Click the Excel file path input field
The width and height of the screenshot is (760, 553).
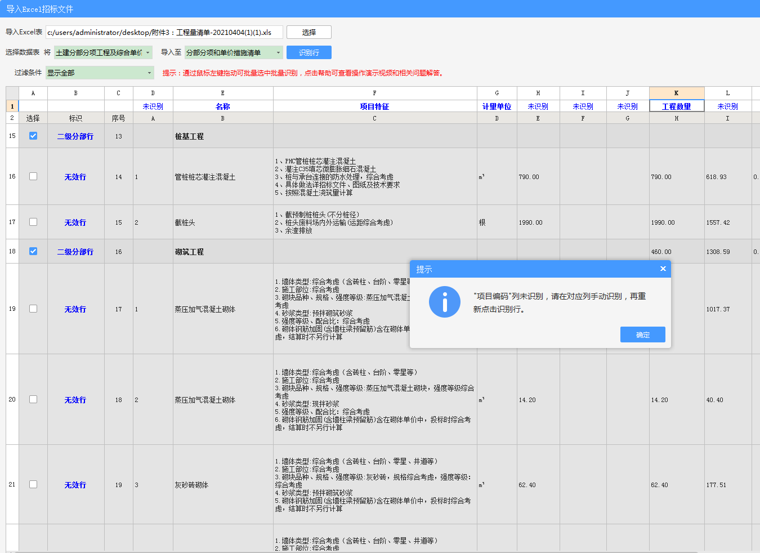tap(164, 32)
